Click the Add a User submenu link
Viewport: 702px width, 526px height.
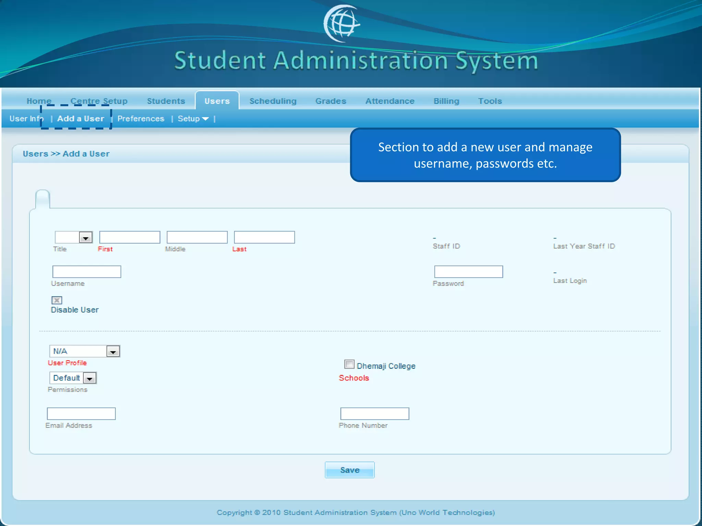(x=81, y=118)
